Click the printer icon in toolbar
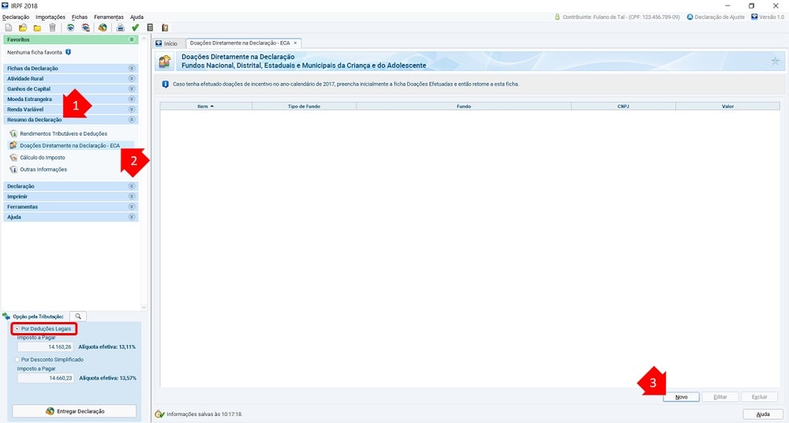Image resolution: width=789 pixels, height=423 pixels. [x=121, y=28]
